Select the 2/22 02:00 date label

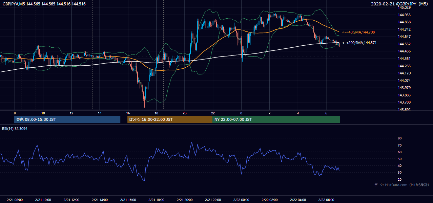(x=270, y=200)
